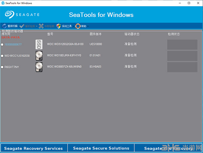The height and width of the screenshot is (153, 203).
Task: Click the help (帮助) lifebuoy icon
Action: (x=78, y=26)
